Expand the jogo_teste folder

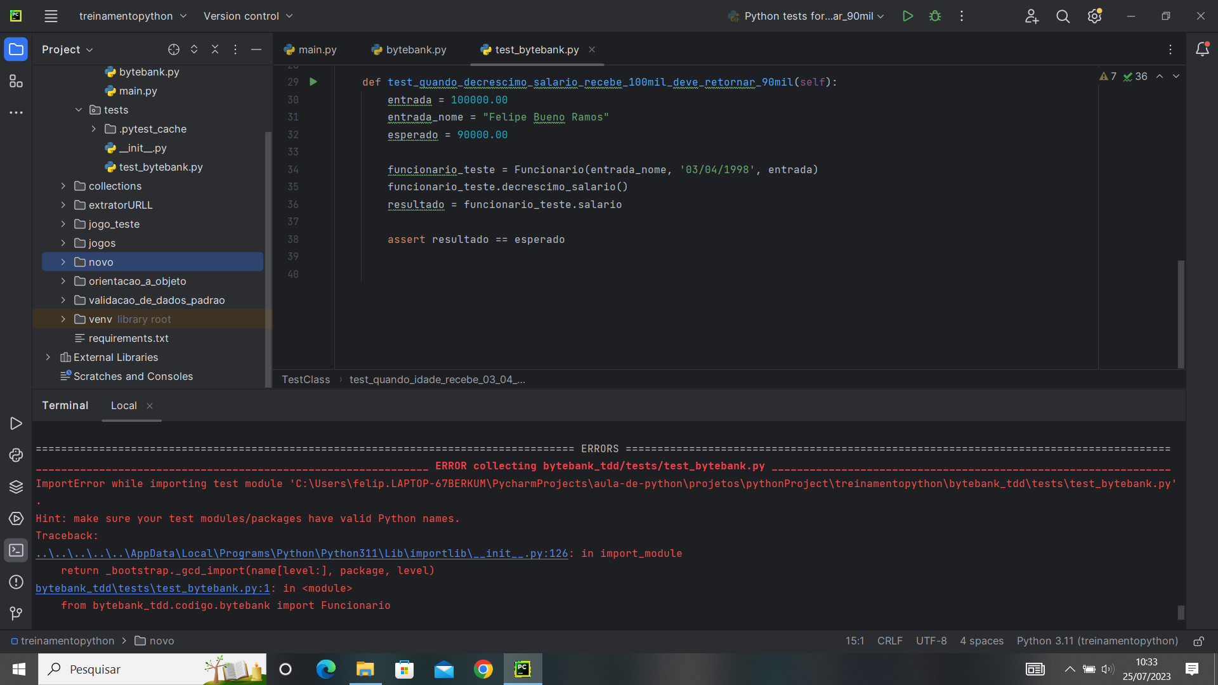click(63, 225)
